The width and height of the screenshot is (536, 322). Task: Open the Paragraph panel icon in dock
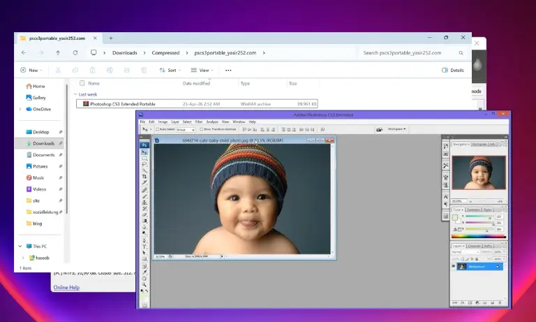click(x=446, y=204)
